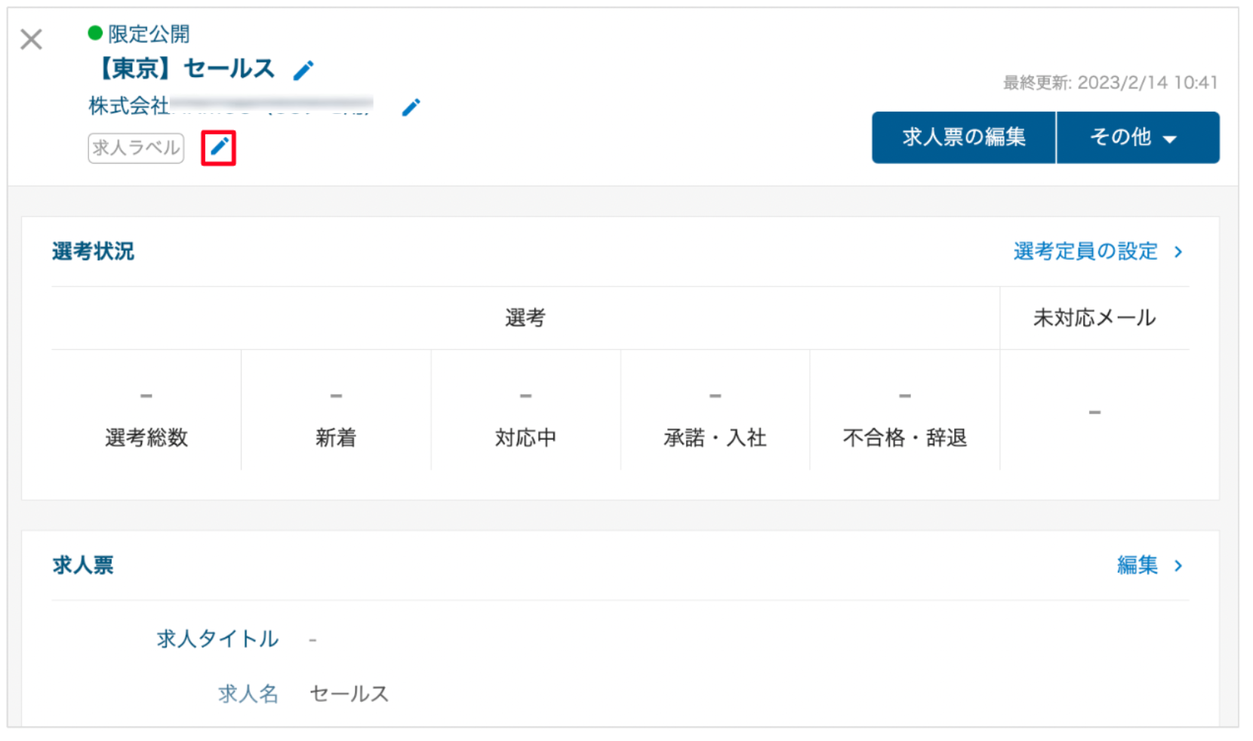Open 選考定員の設定 link

tap(1098, 251)
